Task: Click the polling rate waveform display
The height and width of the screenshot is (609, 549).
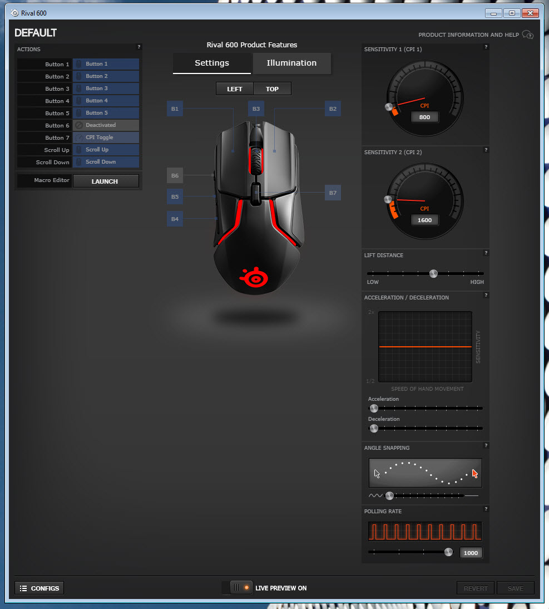Action: tap(425, 531)
